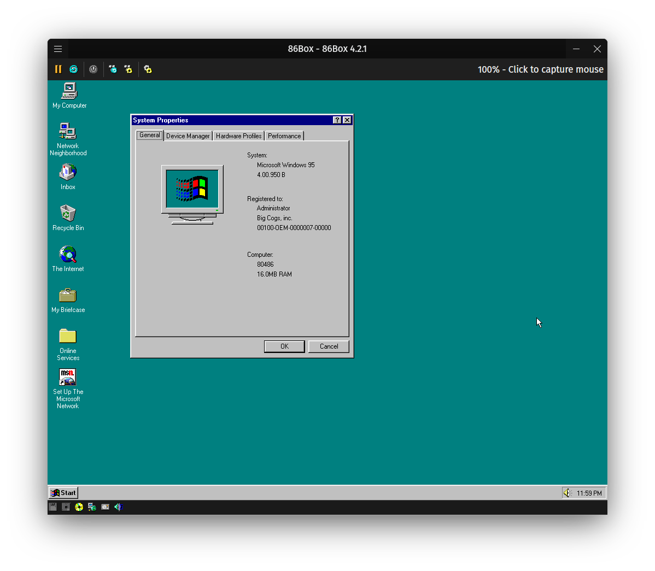Click the Windows 95 Start button

click(63, 493)
